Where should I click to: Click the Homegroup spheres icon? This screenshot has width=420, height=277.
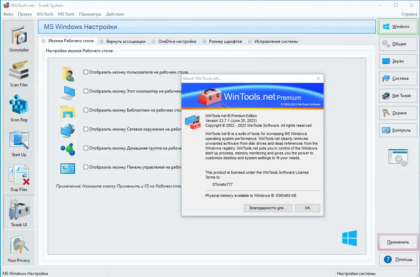click(68, 149)
